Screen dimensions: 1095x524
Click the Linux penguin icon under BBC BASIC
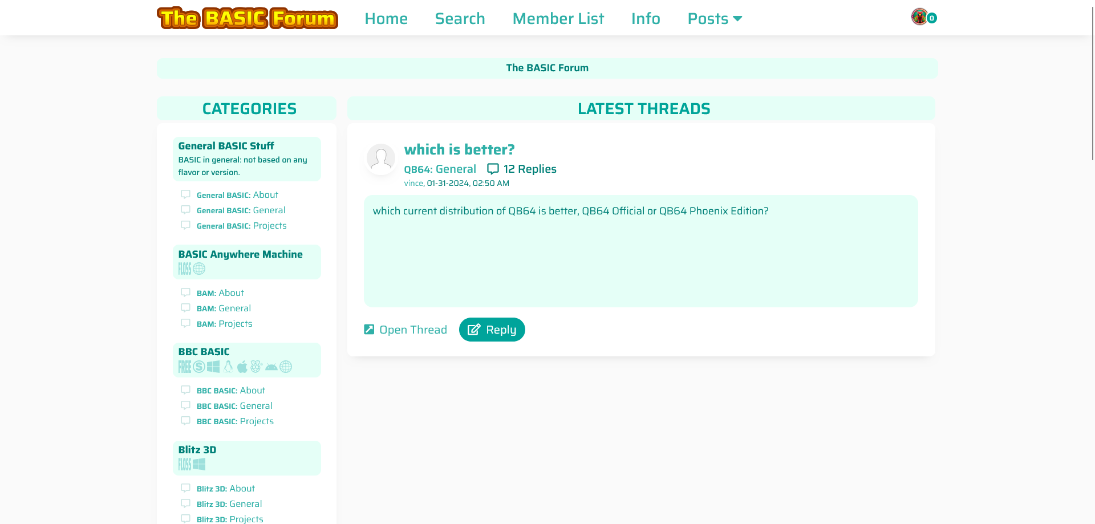click(x=228, y=367)
